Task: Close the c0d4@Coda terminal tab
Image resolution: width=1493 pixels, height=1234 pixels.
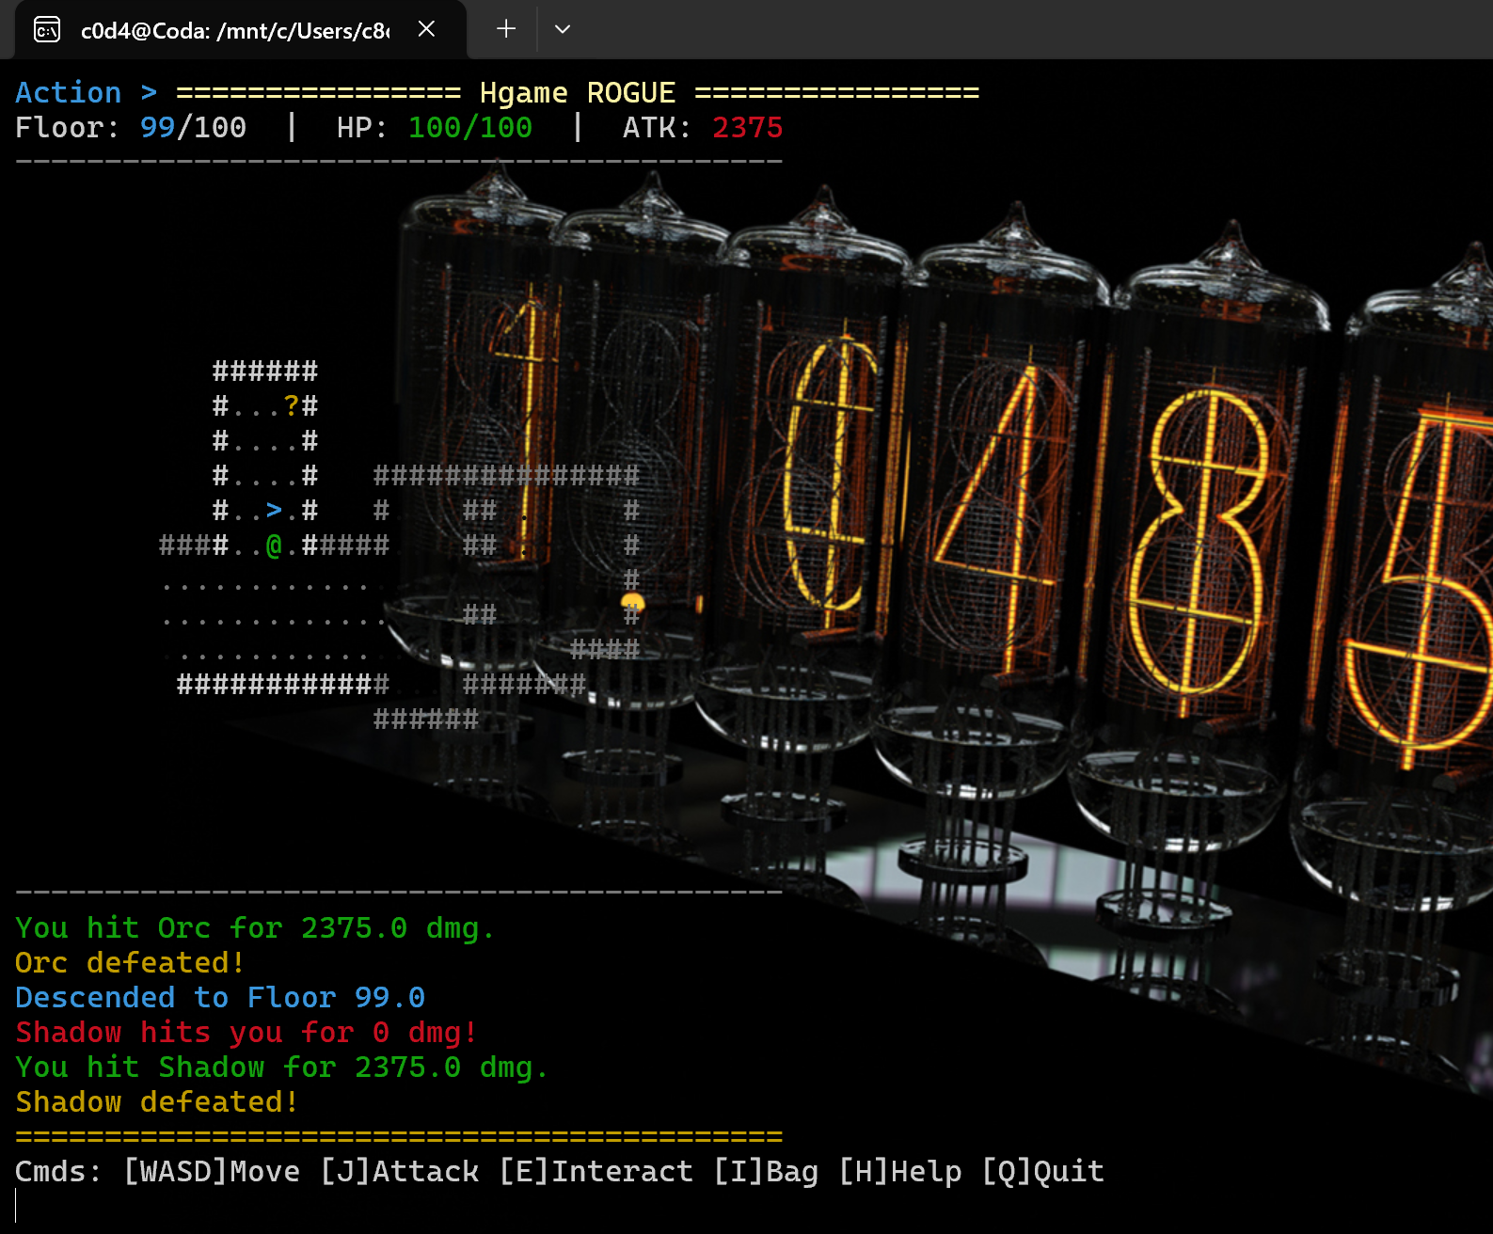Action: (426, 29)
